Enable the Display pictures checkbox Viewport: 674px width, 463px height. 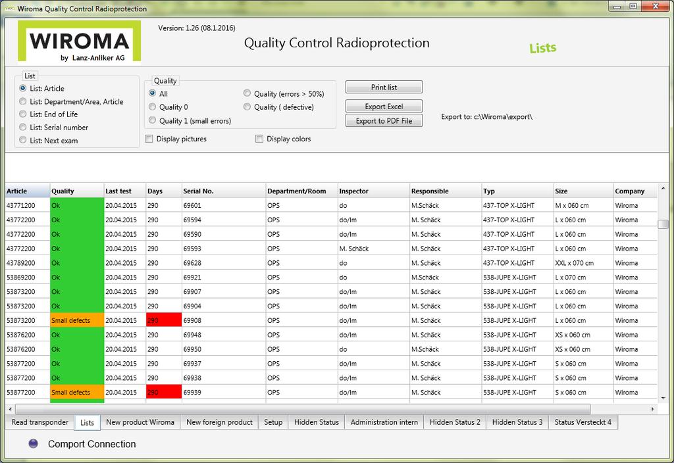point(149,139)
